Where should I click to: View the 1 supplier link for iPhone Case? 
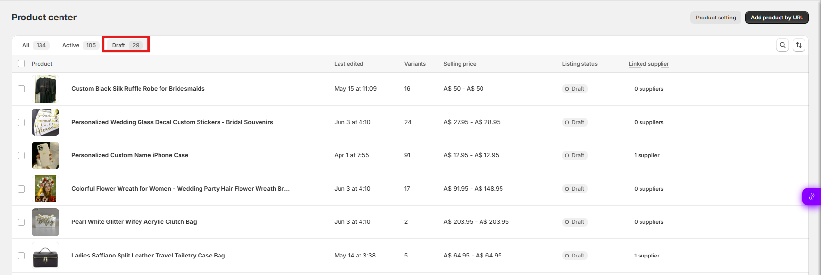pyautogui.click(x=646, y=155)
